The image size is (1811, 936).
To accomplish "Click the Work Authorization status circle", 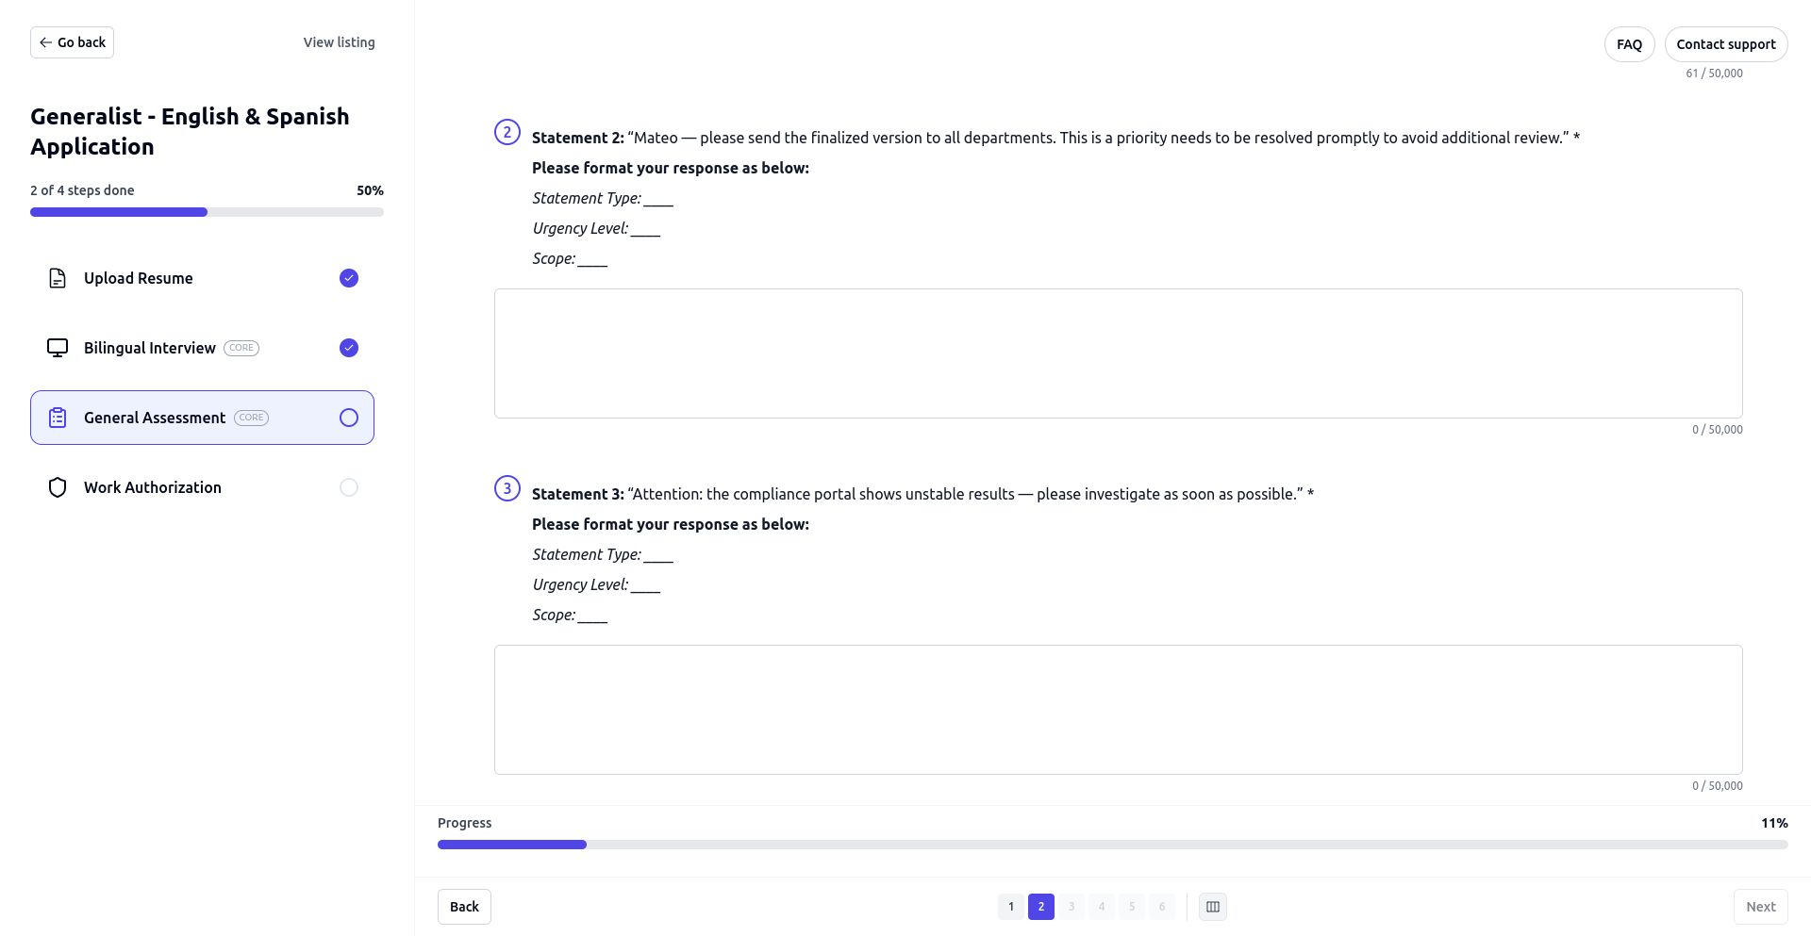I will pos(349,487).
